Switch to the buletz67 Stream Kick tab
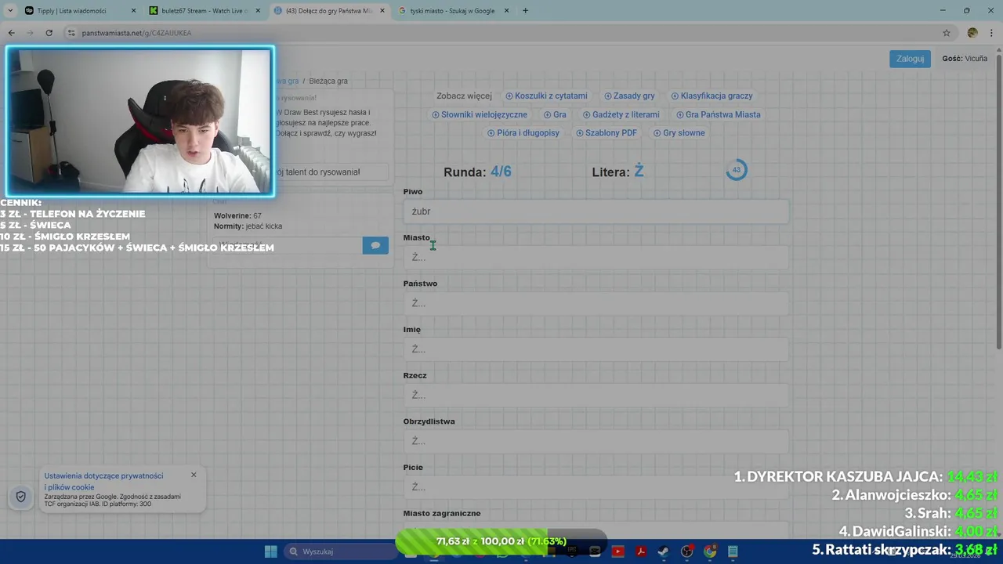This screenshot has height=564, width=1003. tap(205, 10)
